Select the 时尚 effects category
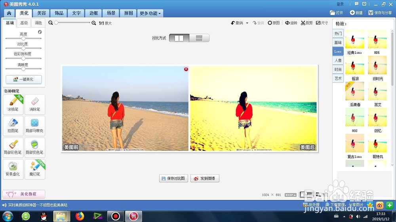The width and height of the screenshot is (396, 222). 338,69
